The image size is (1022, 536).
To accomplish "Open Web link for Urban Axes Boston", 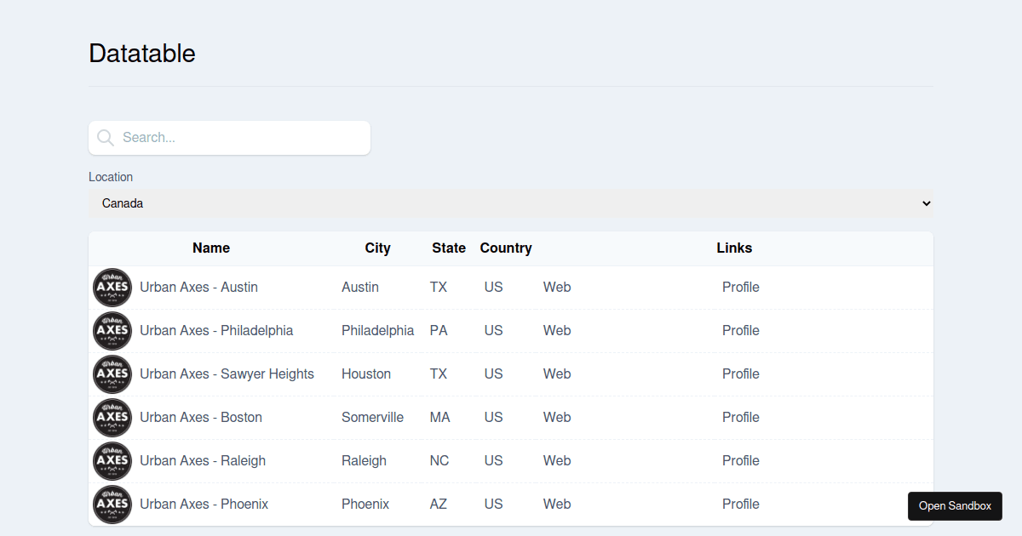I will 557,418.
